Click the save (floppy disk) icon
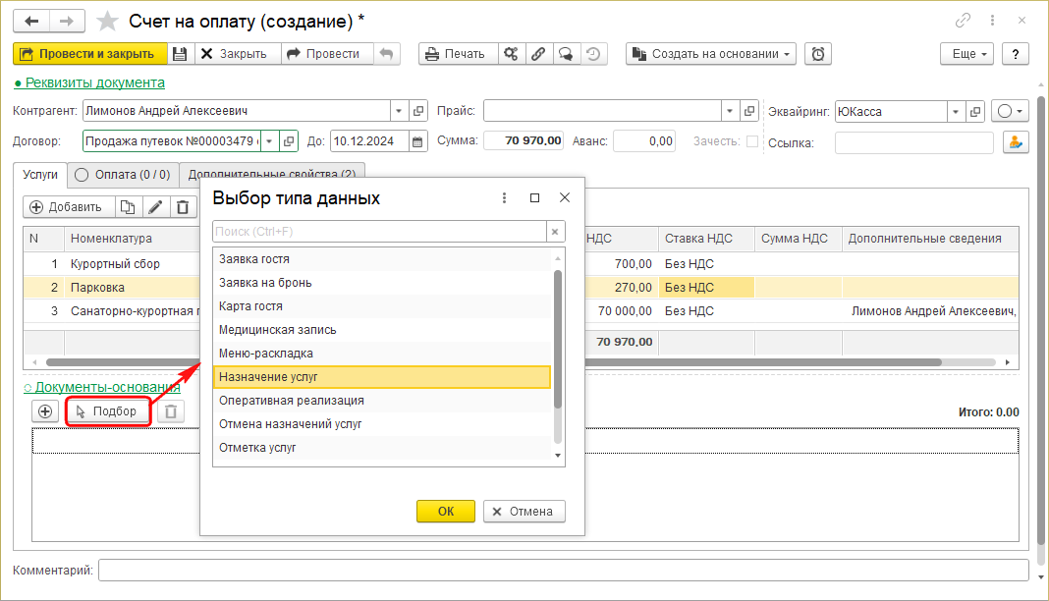 tap(180, 54)
